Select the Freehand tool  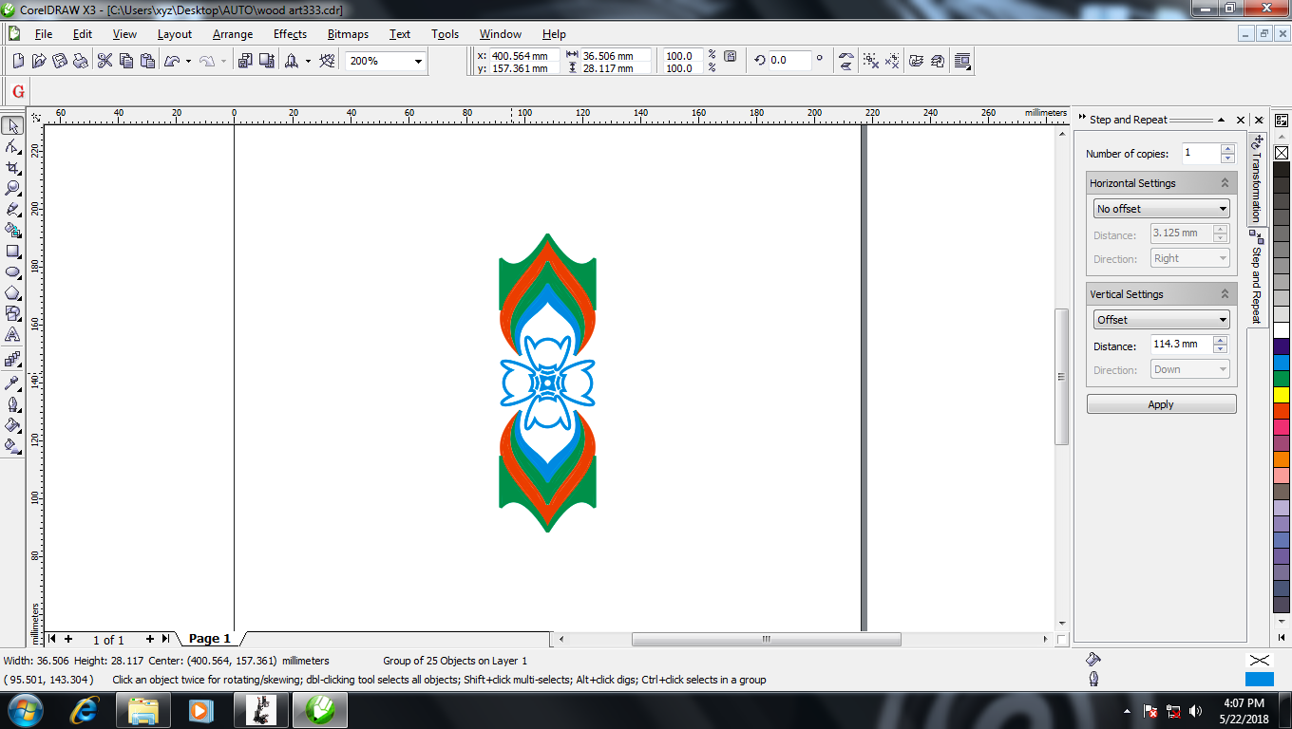coord(12,209)
